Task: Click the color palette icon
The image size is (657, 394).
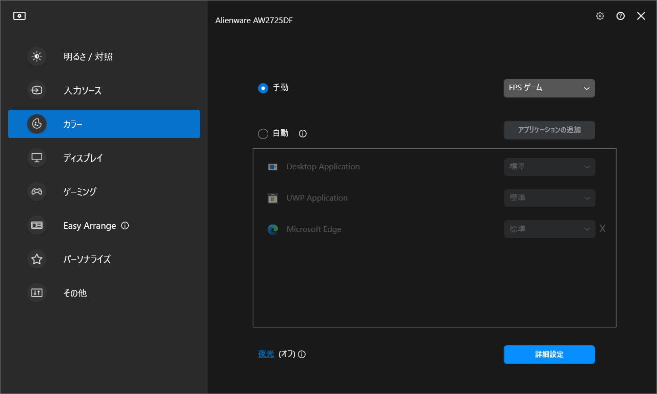Action: pos(37,124)
